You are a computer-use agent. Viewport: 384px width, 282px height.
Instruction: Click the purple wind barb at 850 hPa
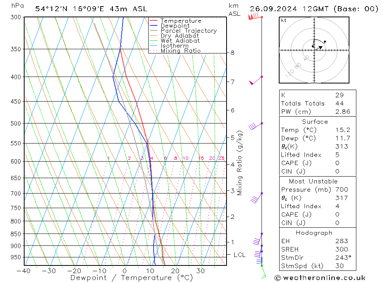point(257,239)
